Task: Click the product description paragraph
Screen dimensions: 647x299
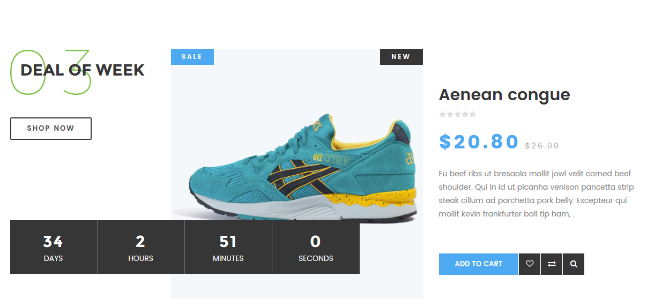Action: pos(536,194)
